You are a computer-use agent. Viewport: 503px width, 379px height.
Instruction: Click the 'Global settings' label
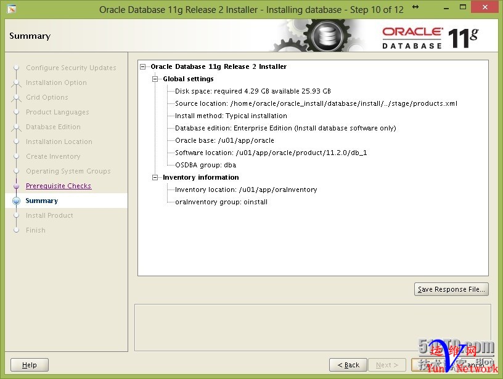tap(188, 79)
